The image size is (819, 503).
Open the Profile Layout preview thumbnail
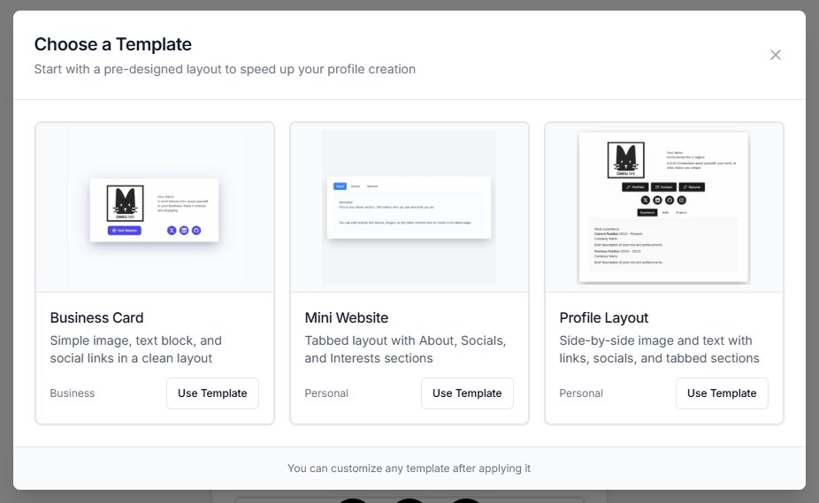point(664,208)
